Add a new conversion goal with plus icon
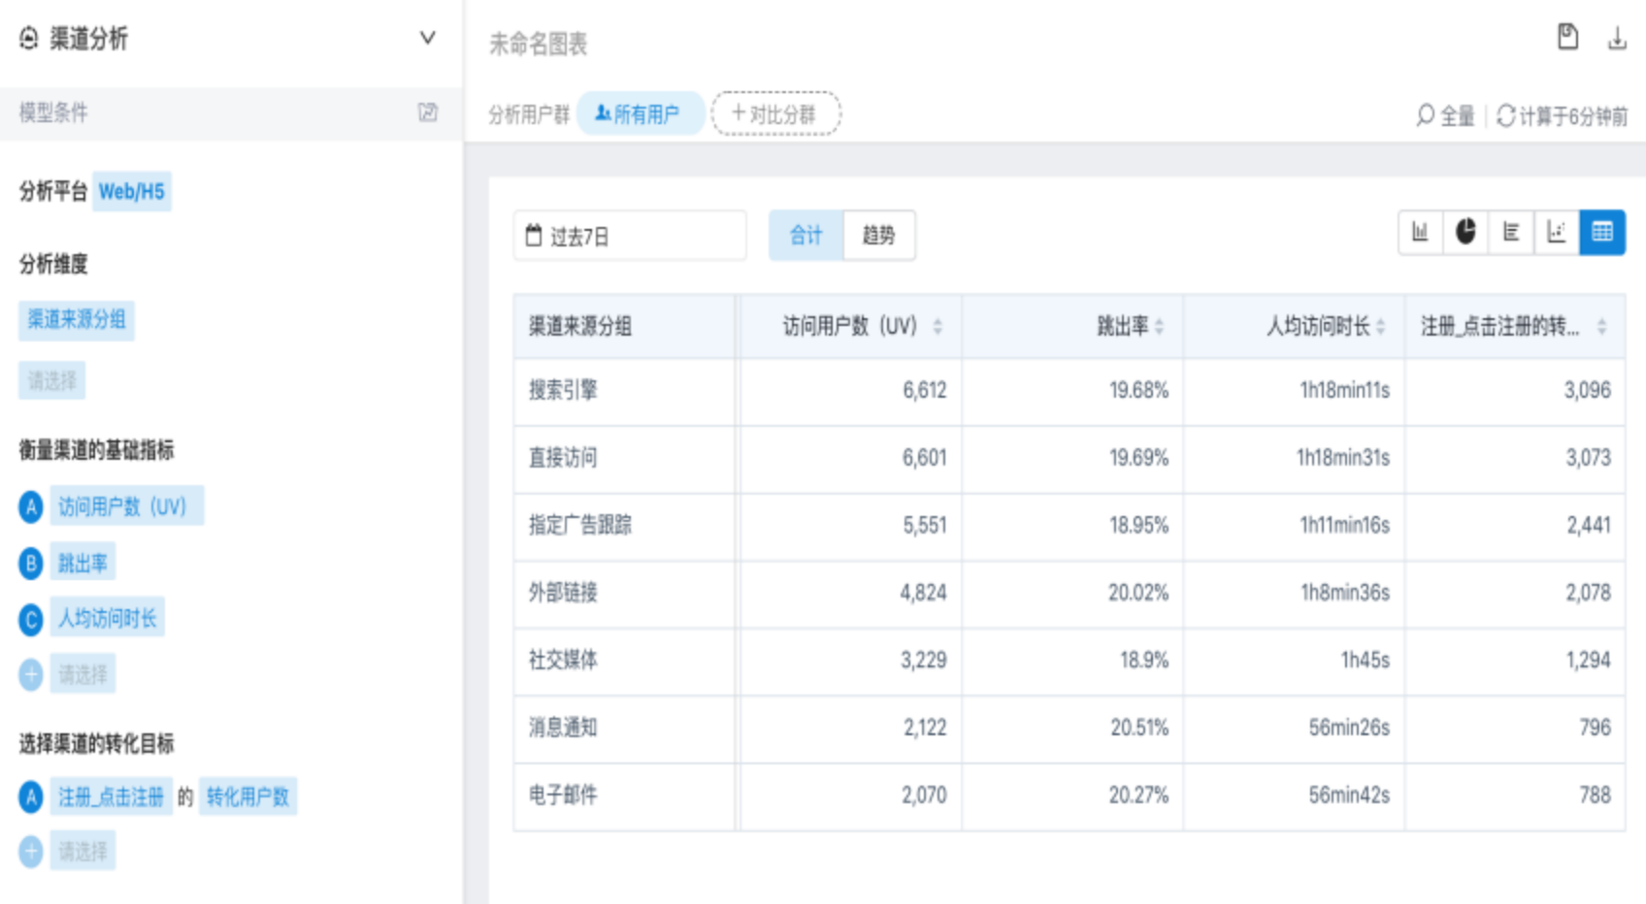Screen dimensions: 1646x904 click(31, 852)
